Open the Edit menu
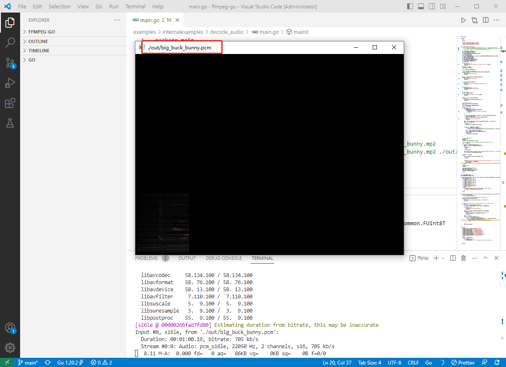This screenshot has width=506, height=367. click(37, 6)
